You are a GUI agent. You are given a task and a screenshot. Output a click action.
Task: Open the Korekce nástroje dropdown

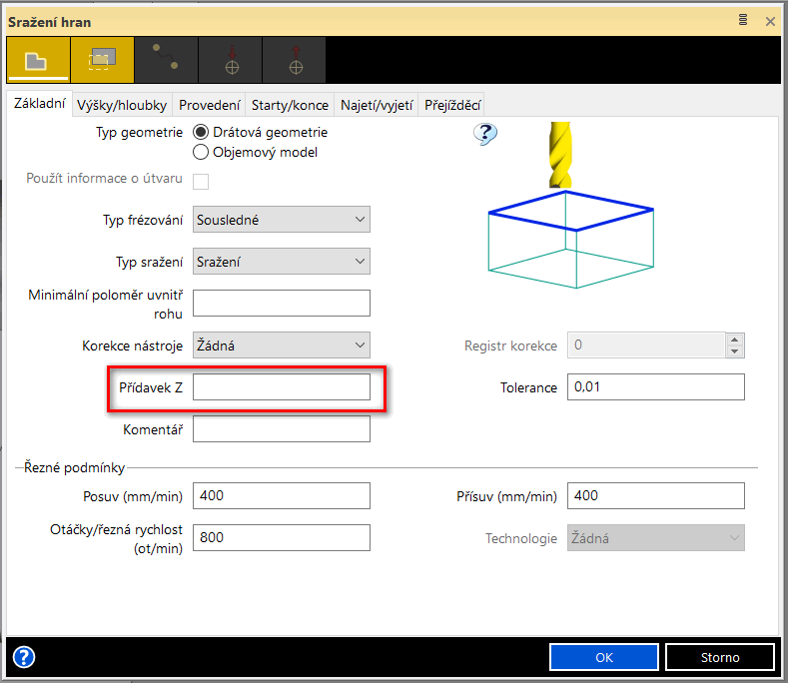(x=282, y=345)
